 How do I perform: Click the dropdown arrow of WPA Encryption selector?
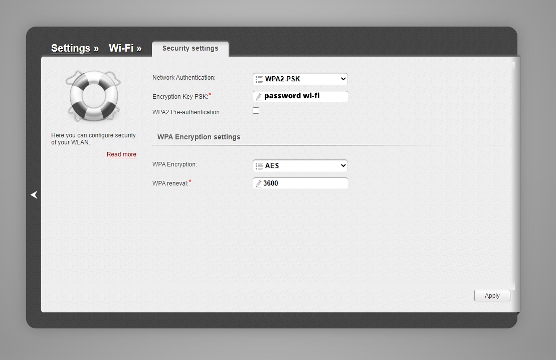[344, 165]
